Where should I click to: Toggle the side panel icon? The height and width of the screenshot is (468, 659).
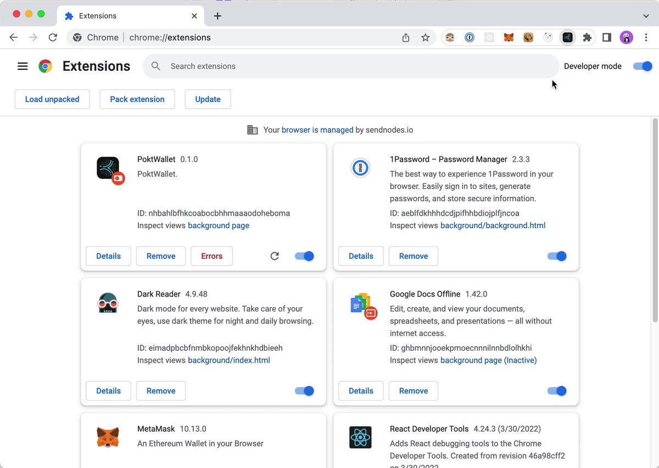click(x=607, y=37)
